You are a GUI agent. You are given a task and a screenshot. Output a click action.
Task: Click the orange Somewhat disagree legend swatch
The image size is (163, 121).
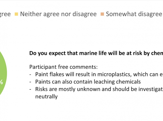point(102,14)
